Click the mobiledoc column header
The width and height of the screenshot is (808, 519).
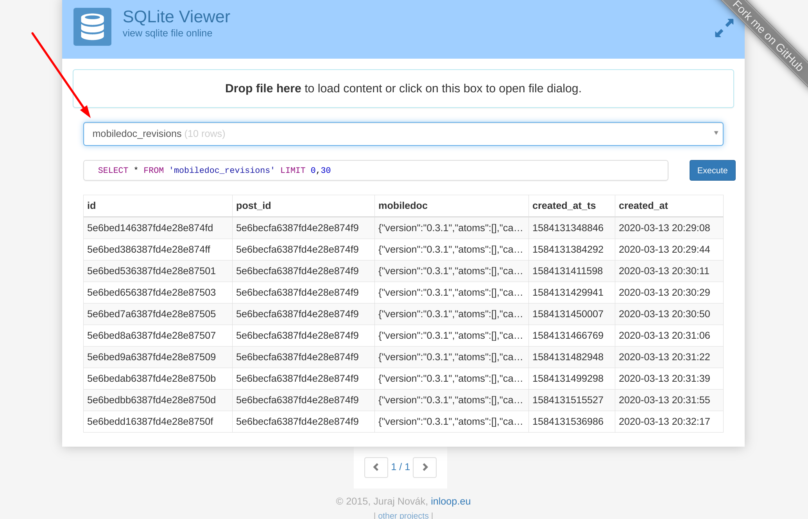[451, 206]
